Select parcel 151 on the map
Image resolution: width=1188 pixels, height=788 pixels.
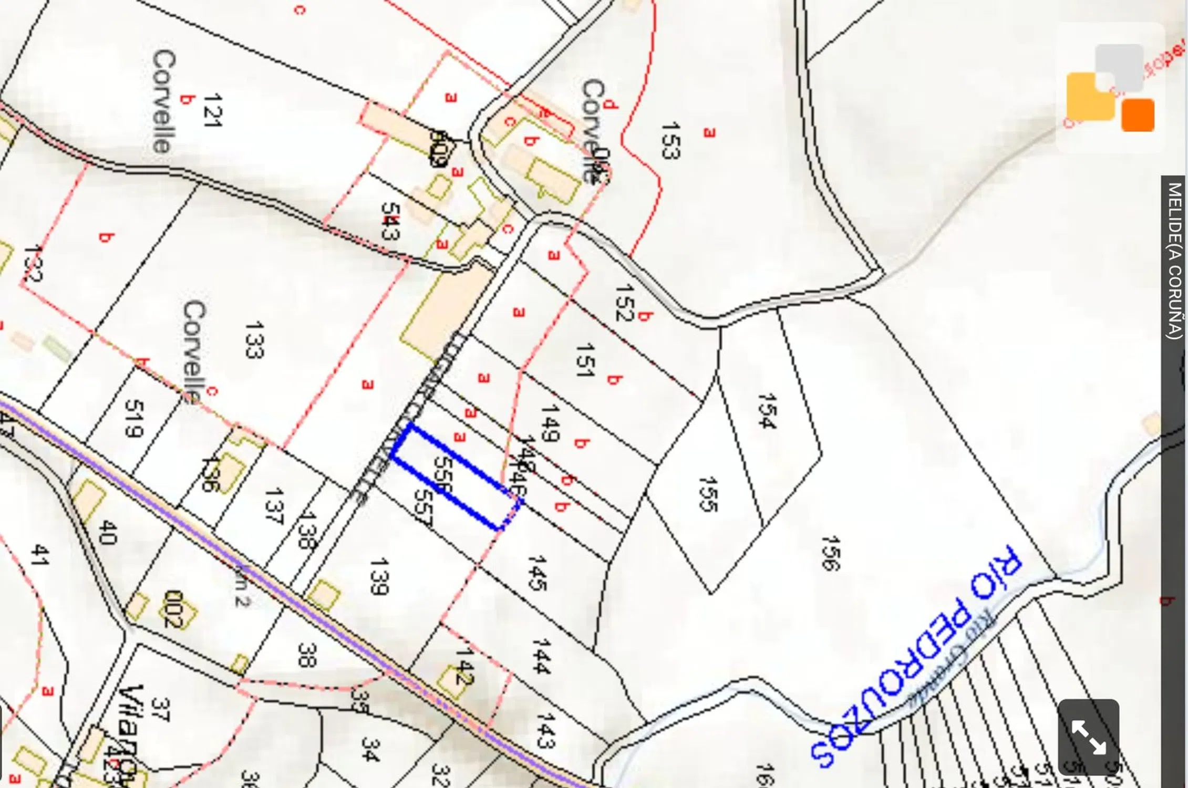584,360
